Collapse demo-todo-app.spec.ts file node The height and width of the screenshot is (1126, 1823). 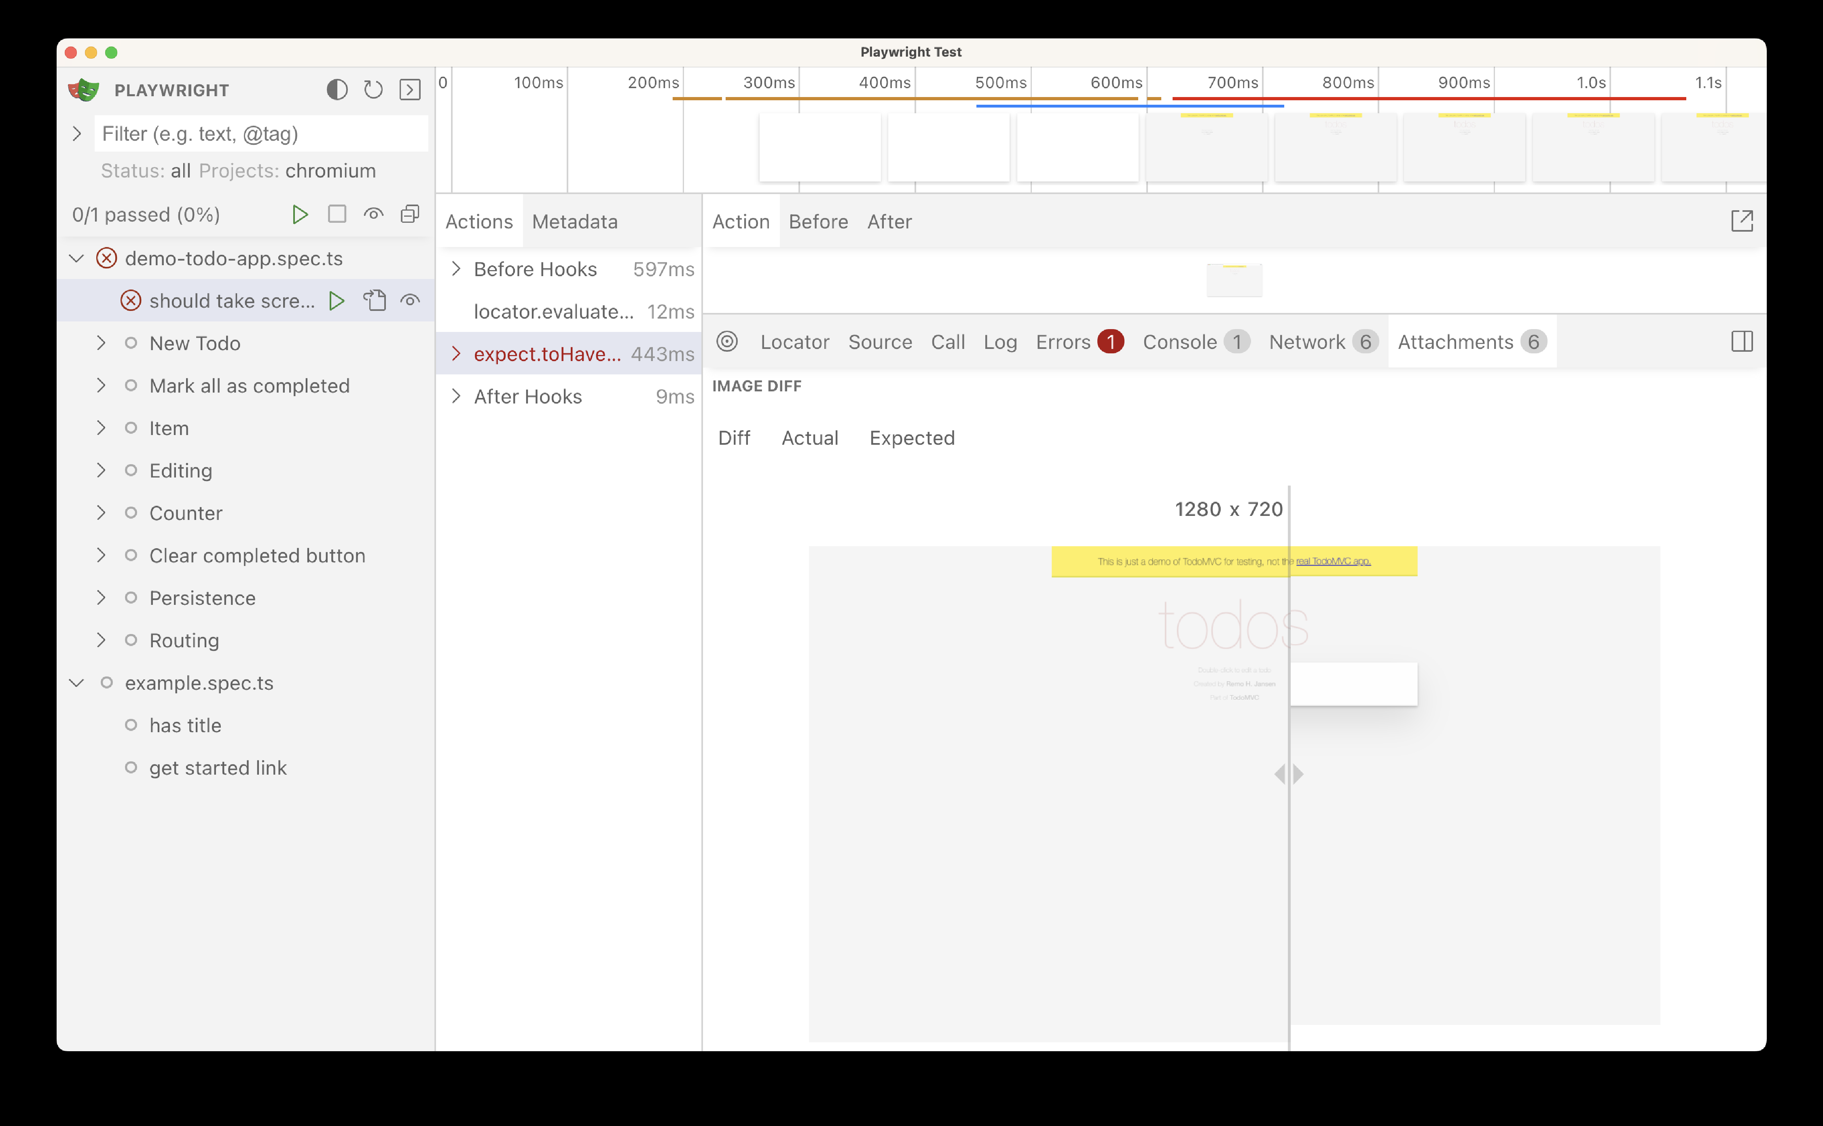click(x=77, y=258)
